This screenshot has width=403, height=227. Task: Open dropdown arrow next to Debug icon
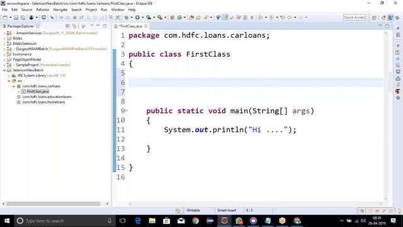click(x=132, y=18)
